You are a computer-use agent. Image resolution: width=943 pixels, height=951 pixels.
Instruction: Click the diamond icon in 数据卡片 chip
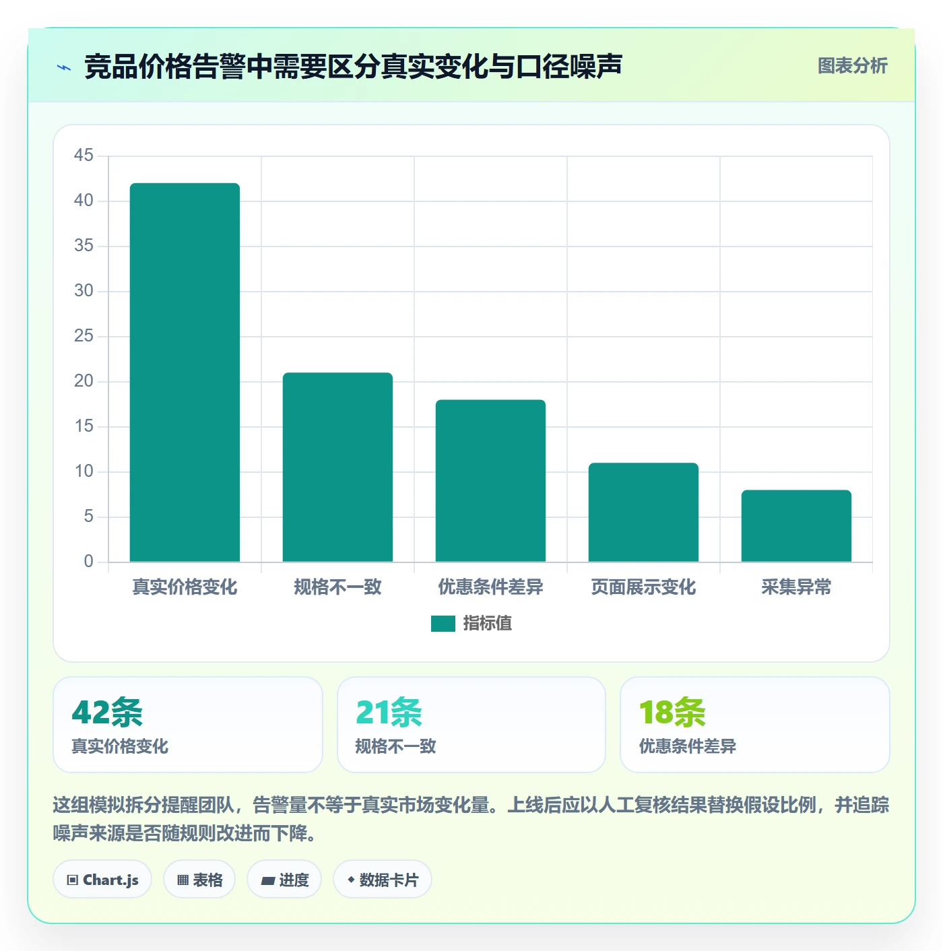(351, 880)
